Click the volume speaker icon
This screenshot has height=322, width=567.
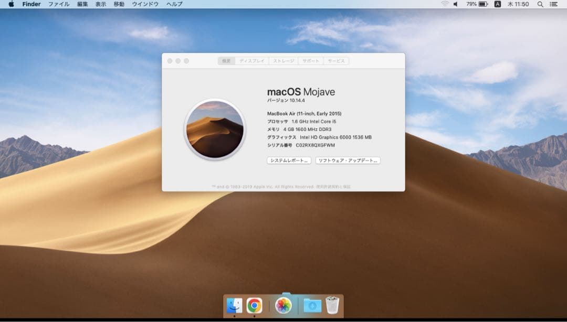(456, 4)
